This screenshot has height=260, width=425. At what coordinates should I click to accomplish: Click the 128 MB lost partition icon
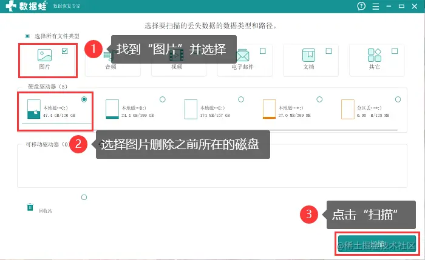coord(348,109)
